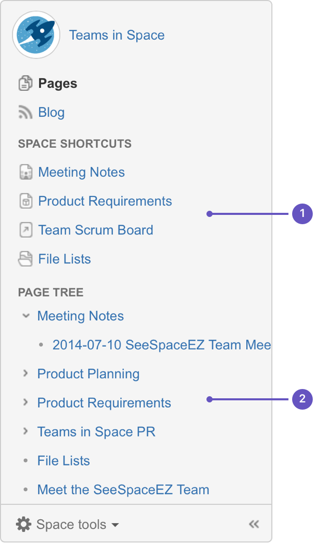This screenshot has height=545, width=320.
Task: Click the Pages document icon
Action: [x=25, y=83]
